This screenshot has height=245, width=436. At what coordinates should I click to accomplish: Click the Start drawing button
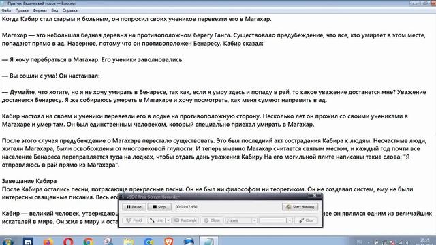(300, 207)
